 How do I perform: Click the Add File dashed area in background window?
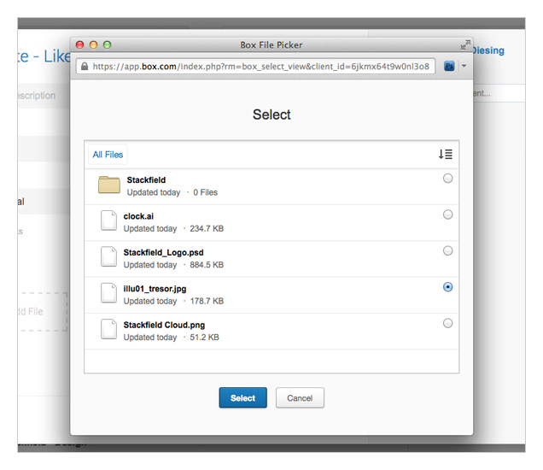(x=42, y=312)
